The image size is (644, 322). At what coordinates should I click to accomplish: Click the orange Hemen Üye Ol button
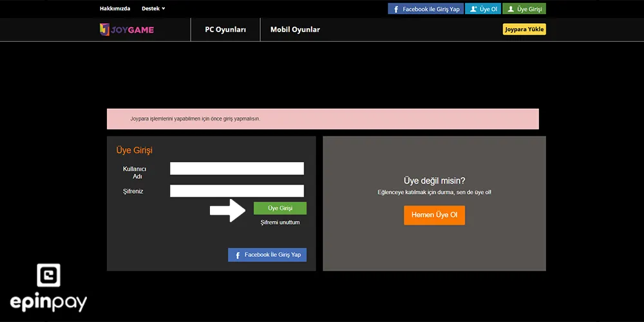pyautogui.click(x=434, y=215)
